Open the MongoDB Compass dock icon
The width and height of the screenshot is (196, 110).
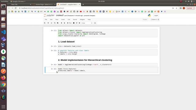(x=3, y=52)
